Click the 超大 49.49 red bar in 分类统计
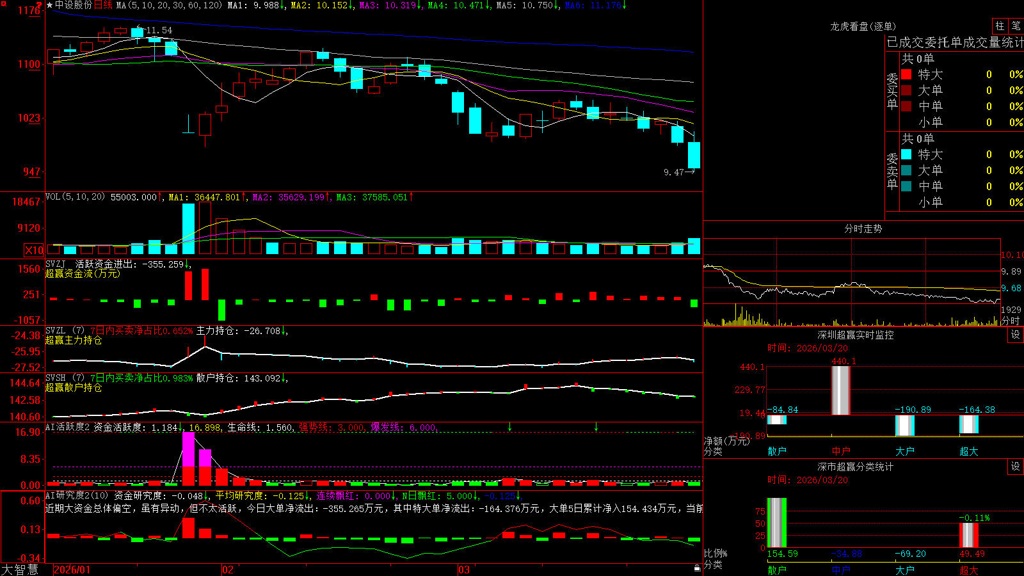1024x576 pixels. [969, 535]
